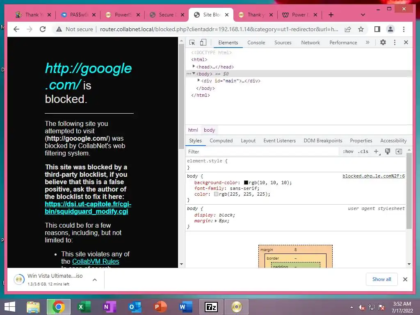Close the Site Blo tab
This screenshot has height=315, width=420.
227,15
